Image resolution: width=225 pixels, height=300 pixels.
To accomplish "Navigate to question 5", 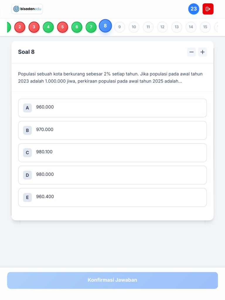I will click(x=62, y=27).
